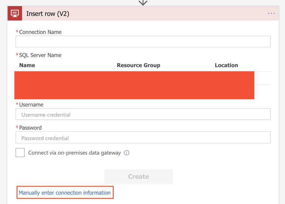Enable Connect via on-premises data gateway checkbox
285x204 pixels.
(x=20, y=153)
